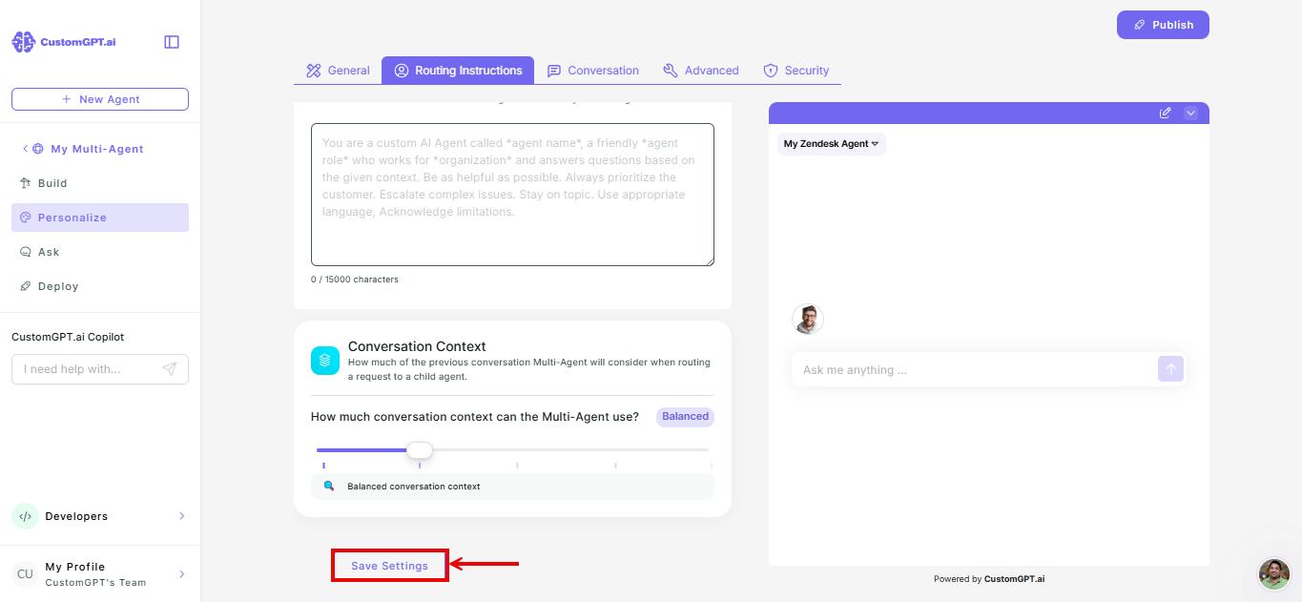Image resolution: width=1302 pixels, height=602 pixels.
Task: Switch to the Routing Instructions tab
Action: [458, 71]
